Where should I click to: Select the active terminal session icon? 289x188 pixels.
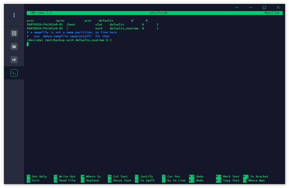(x=14, y=73)
